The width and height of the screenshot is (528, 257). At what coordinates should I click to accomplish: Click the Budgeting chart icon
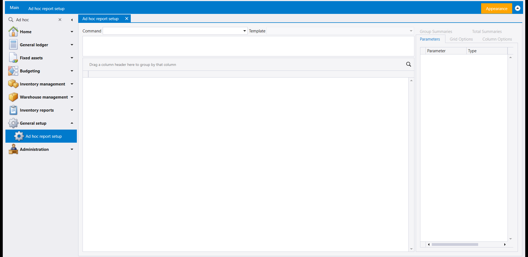13,71
